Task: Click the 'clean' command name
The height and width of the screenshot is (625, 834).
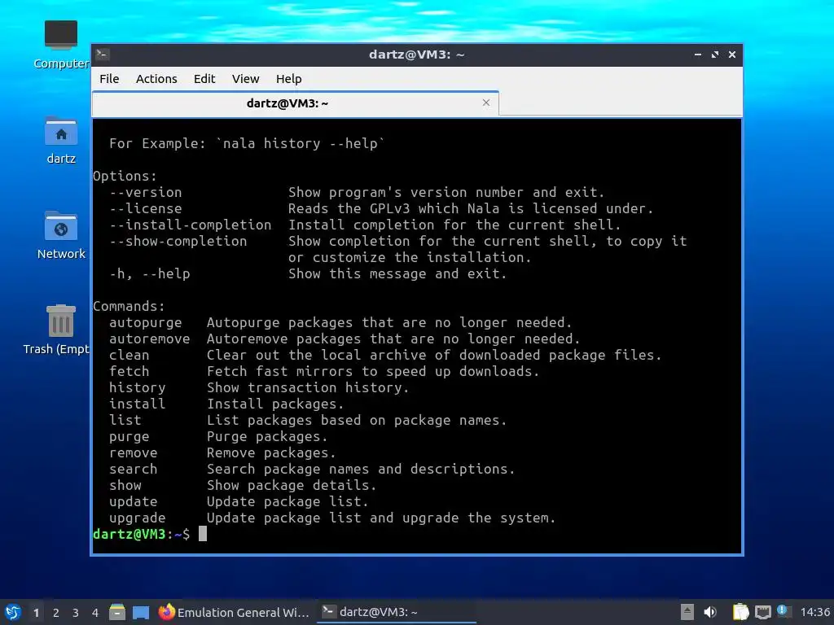Action: coord(129,355)
